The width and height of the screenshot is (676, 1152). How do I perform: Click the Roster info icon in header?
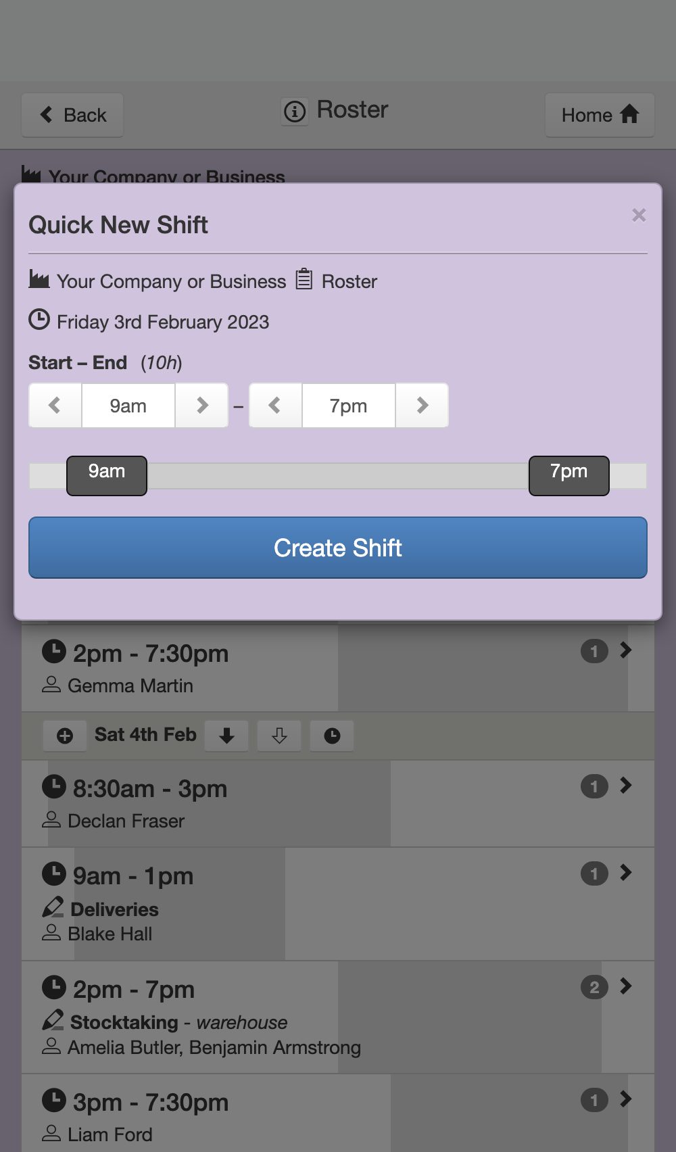point(295,111)
